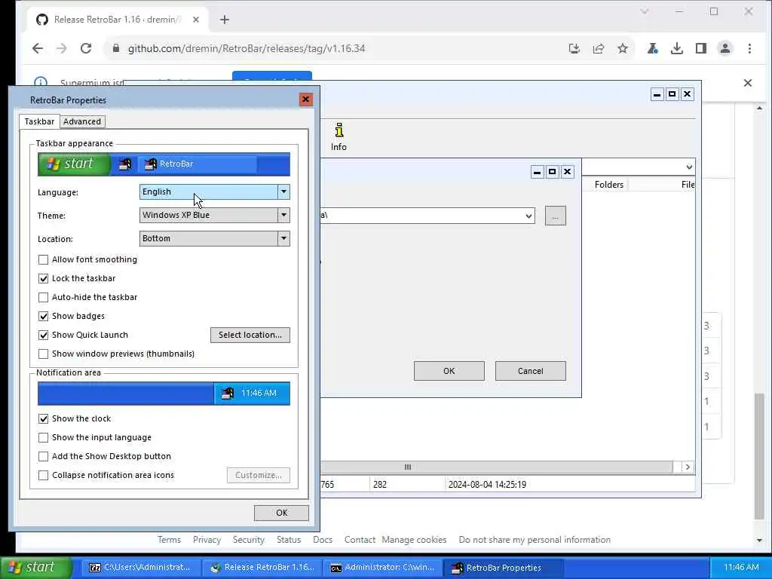Bookmark this page with the star icon

pos(623,48)
